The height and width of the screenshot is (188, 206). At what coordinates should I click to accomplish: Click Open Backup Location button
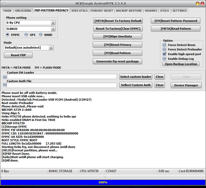pos(181,64)
